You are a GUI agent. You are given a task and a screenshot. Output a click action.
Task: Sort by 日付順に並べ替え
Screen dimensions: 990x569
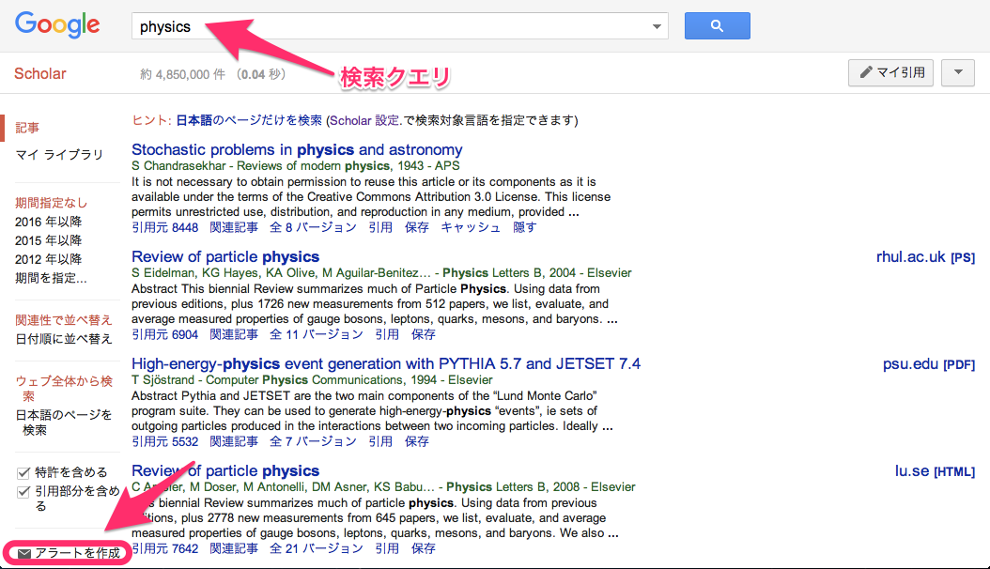coord(64,339)
